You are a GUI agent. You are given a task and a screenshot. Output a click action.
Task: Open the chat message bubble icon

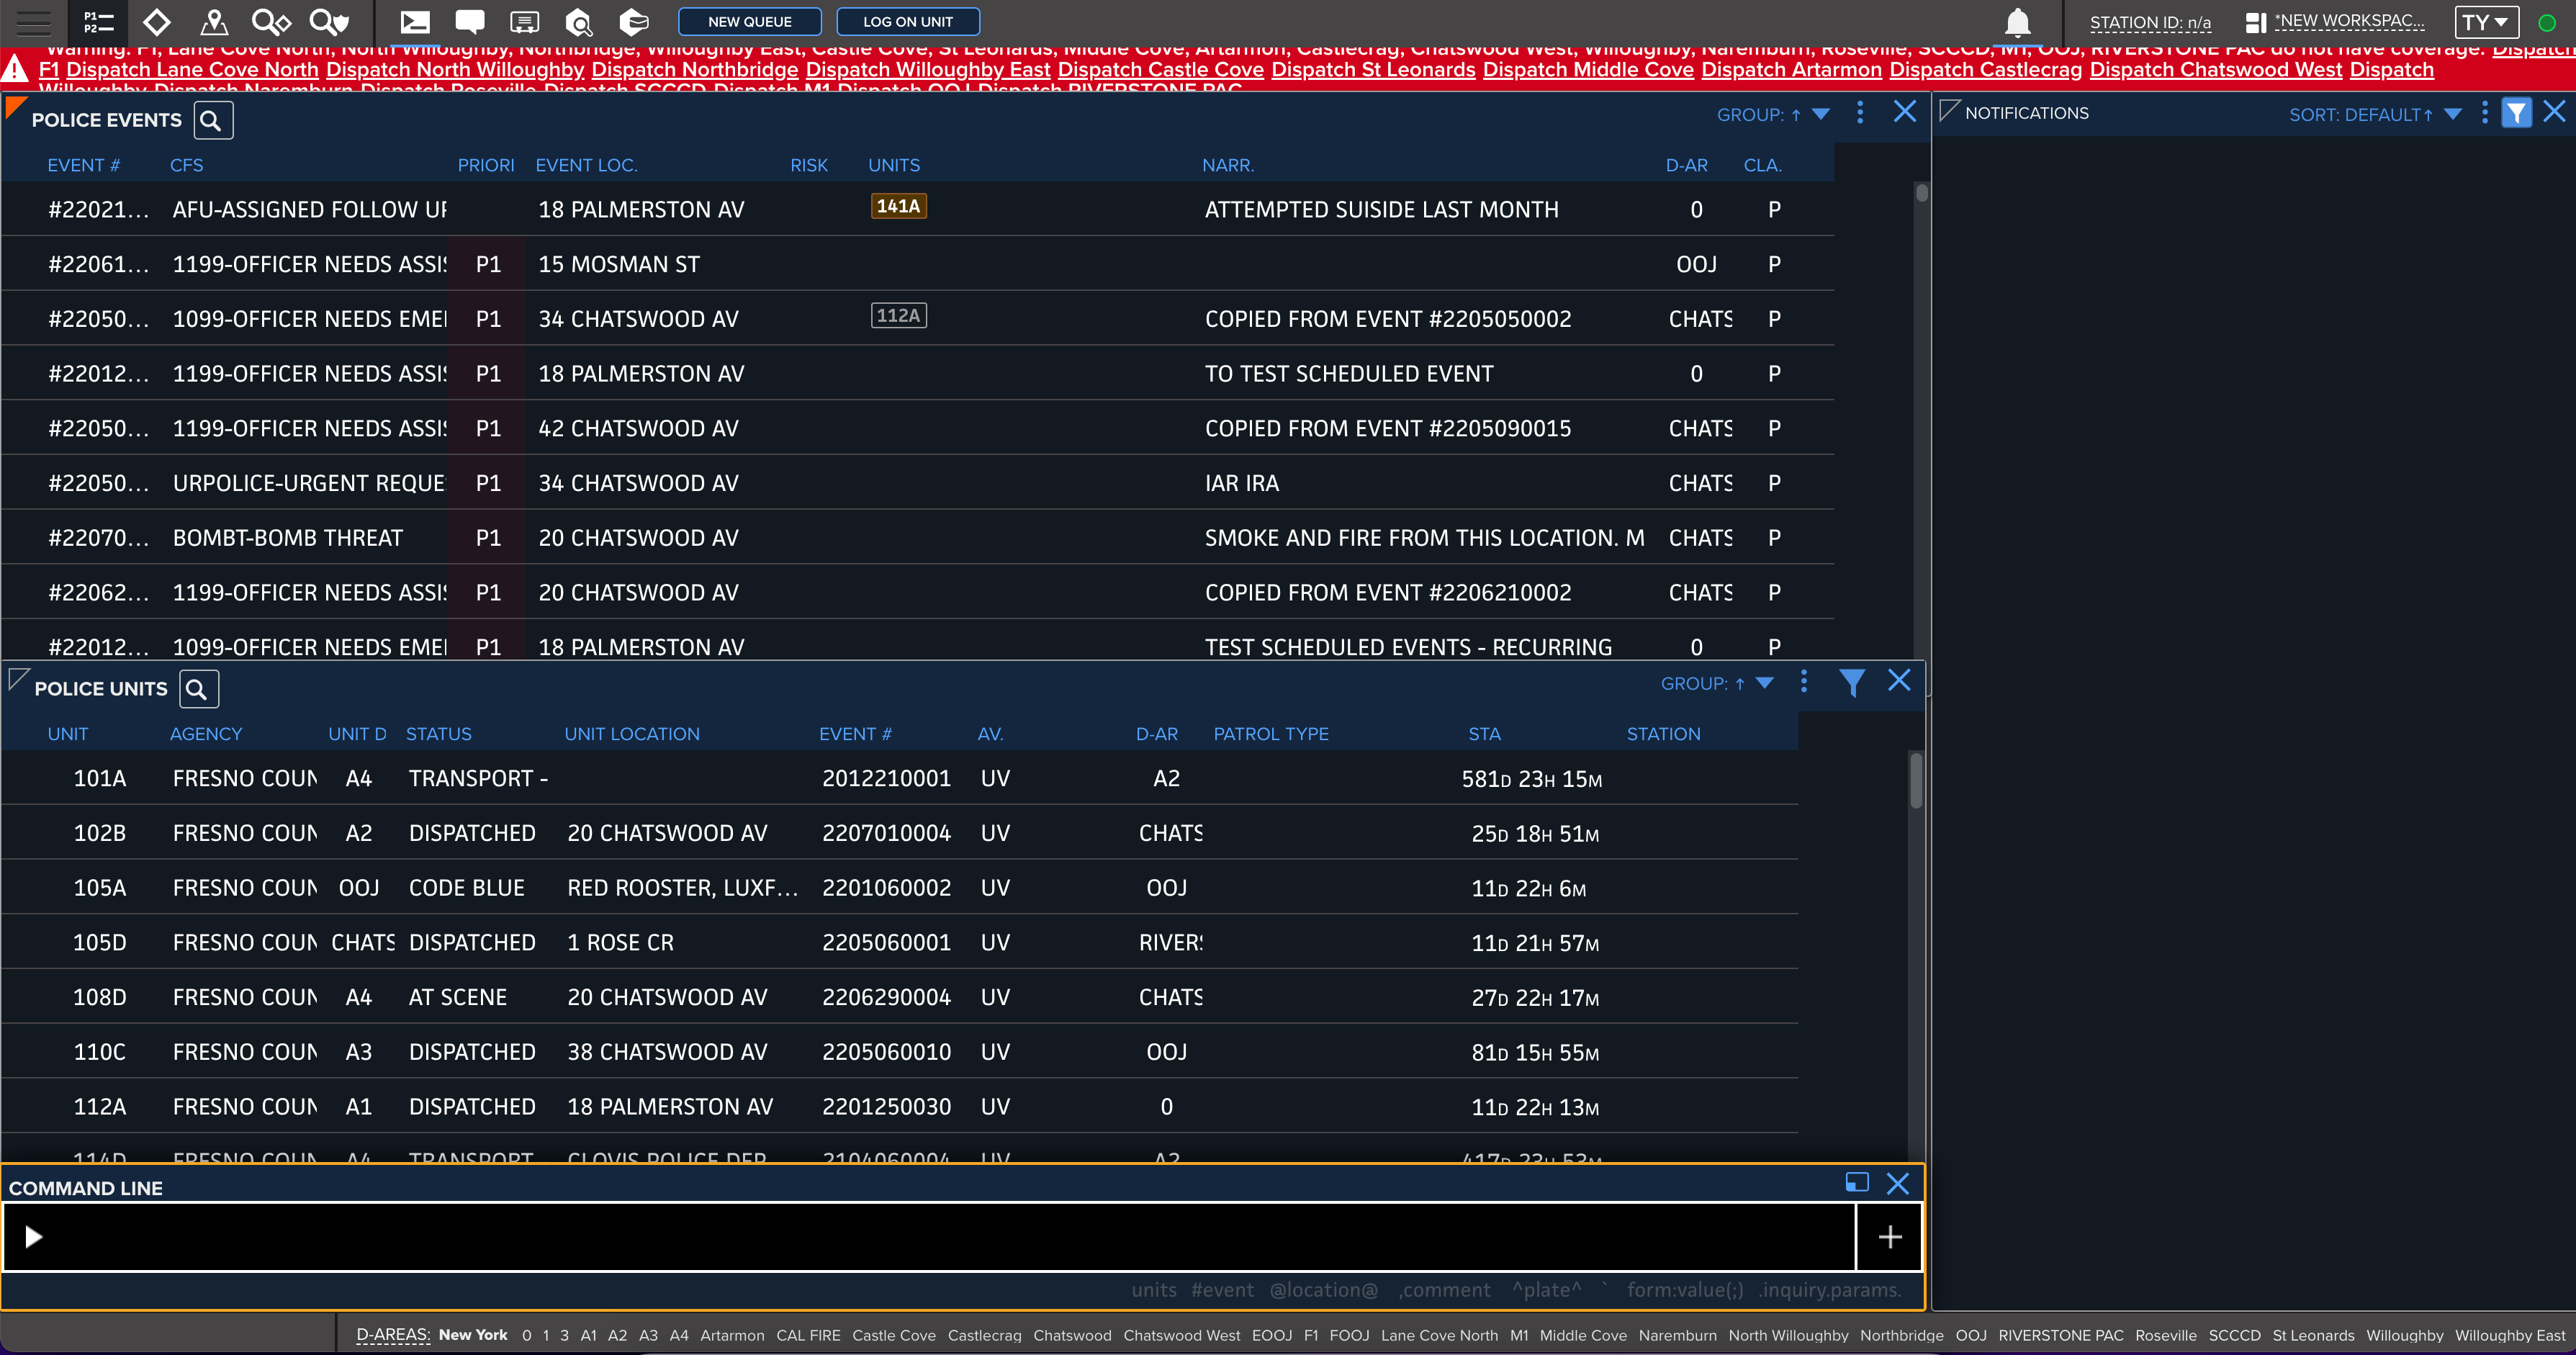pyautogui.click(x=469, y=21)
